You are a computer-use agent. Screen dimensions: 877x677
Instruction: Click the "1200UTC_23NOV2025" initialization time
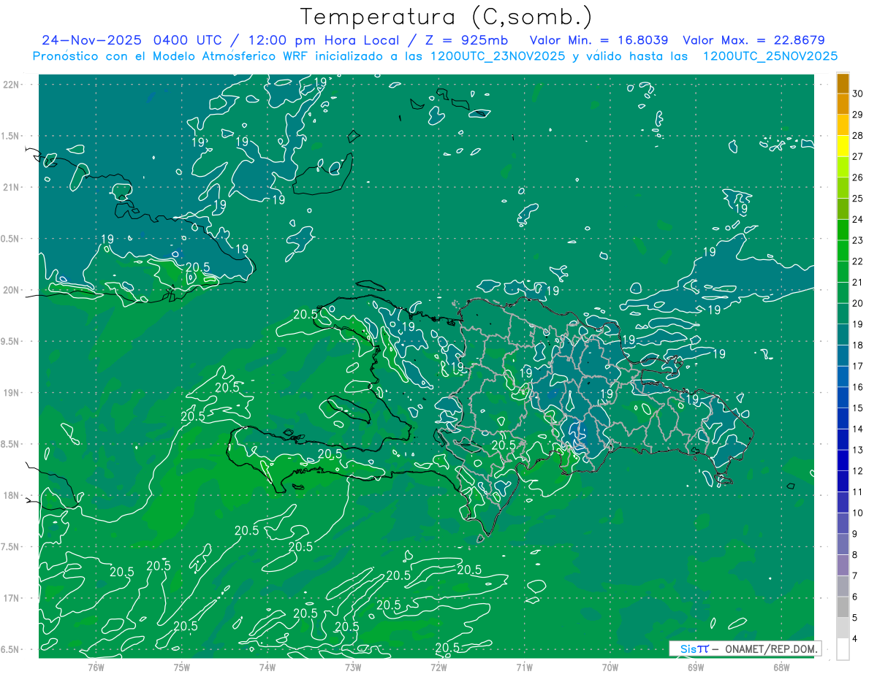click(x=496, y=56)
